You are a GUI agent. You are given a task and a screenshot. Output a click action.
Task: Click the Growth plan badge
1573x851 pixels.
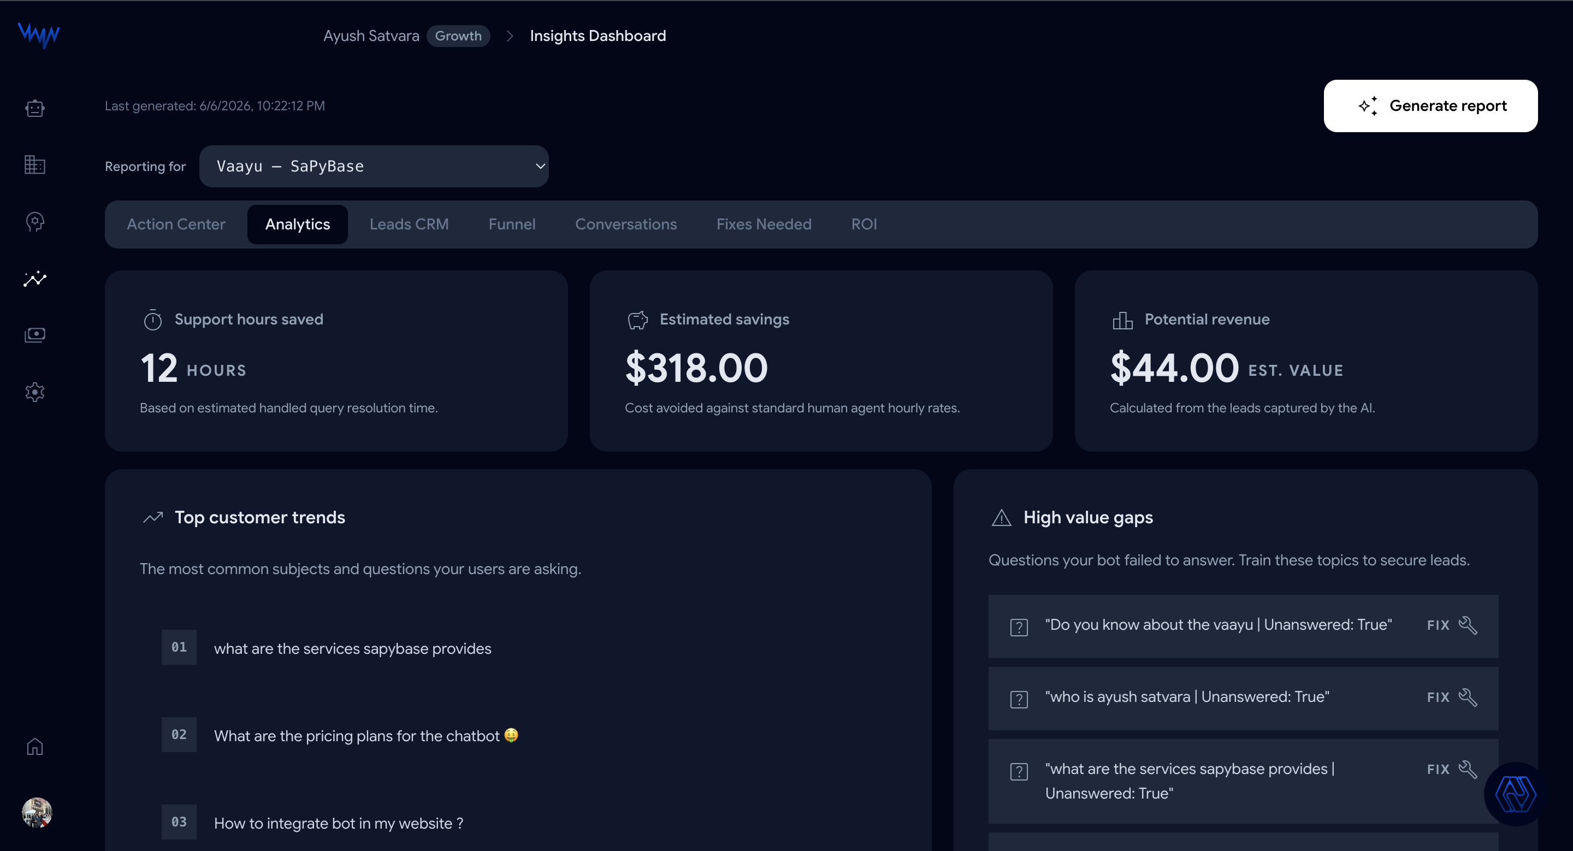click(x=458, y=36)
